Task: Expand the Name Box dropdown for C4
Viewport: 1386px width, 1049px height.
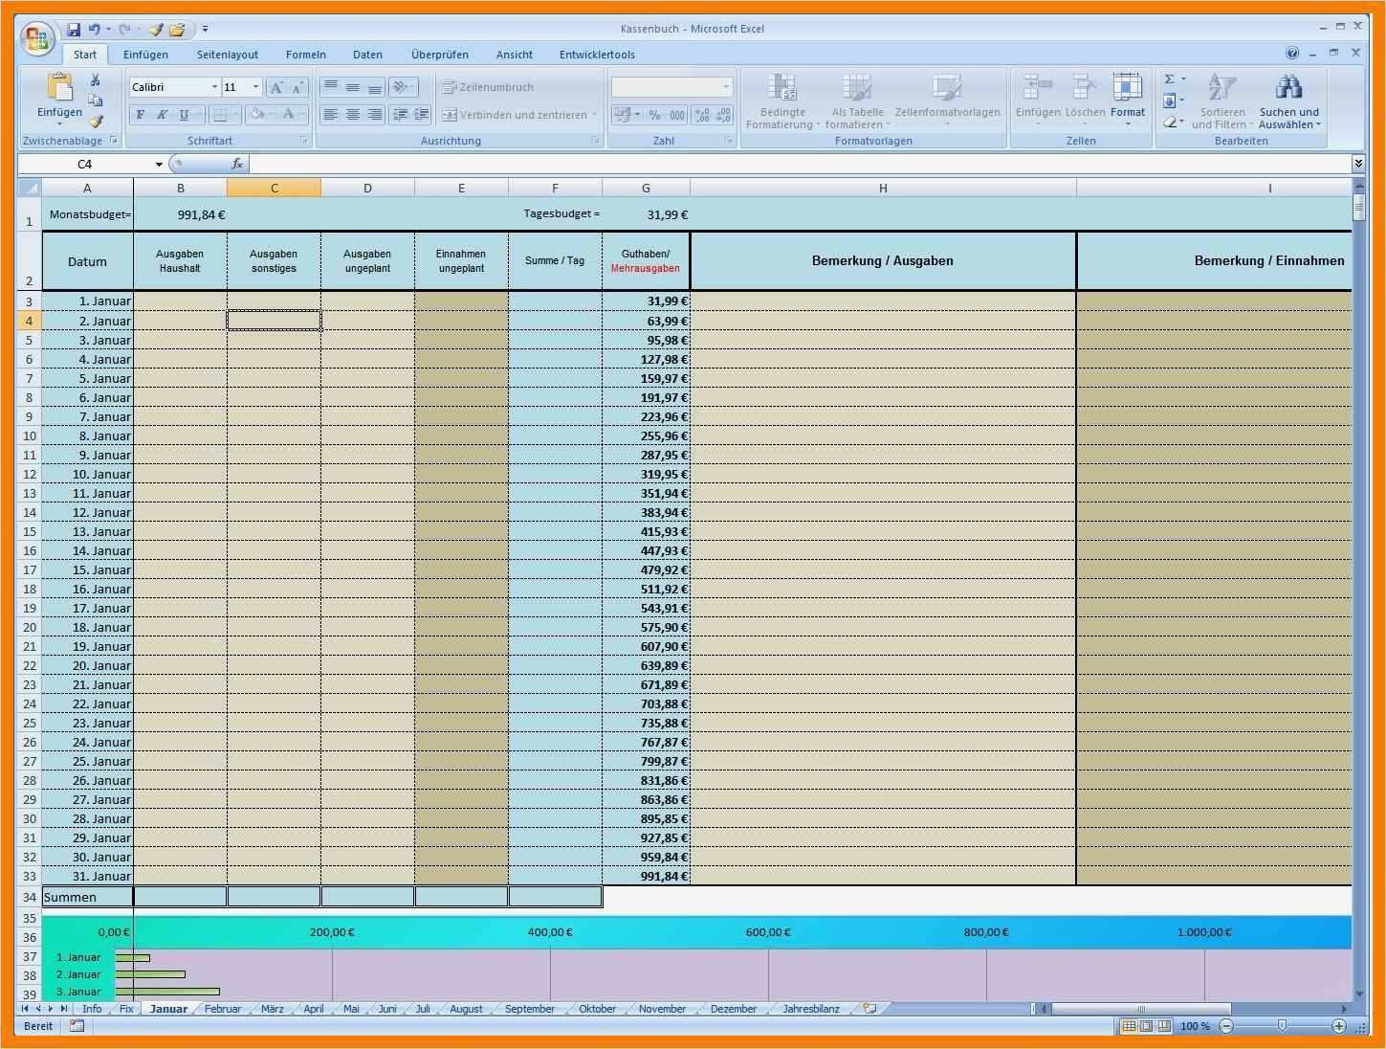Action: [x=159, y=165]
